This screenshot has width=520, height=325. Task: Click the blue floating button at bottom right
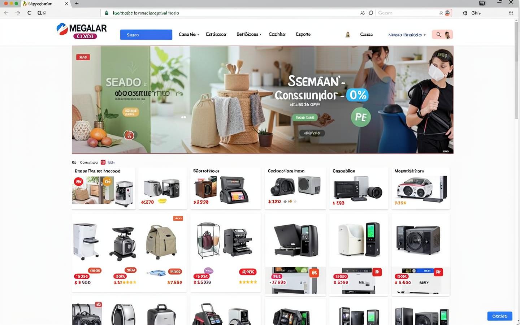tap(500, 316)
